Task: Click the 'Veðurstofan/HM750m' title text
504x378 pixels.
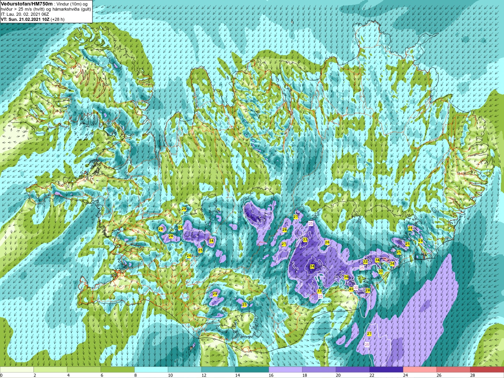Action: [x=26, y=4]
